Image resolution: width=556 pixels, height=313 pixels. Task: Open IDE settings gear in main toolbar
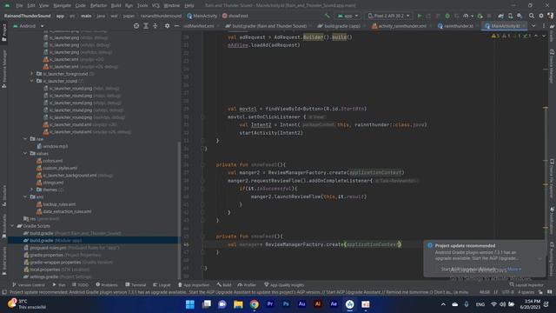coord(541,16)
